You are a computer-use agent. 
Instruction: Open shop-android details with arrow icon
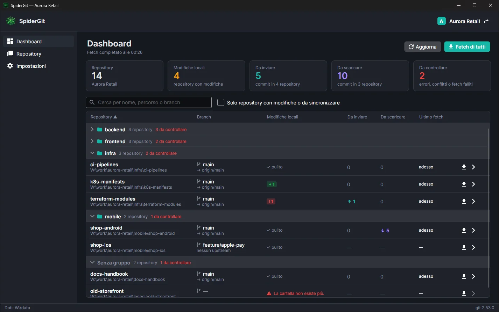473,230
